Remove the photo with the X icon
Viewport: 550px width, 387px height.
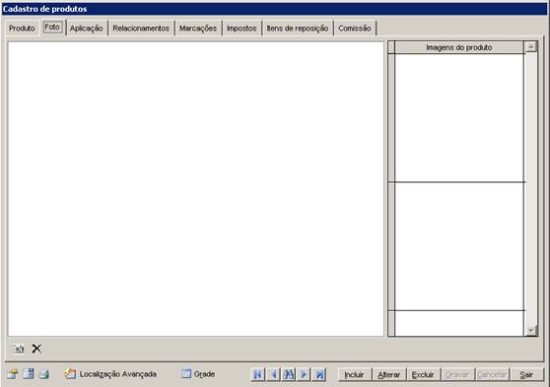36,349
